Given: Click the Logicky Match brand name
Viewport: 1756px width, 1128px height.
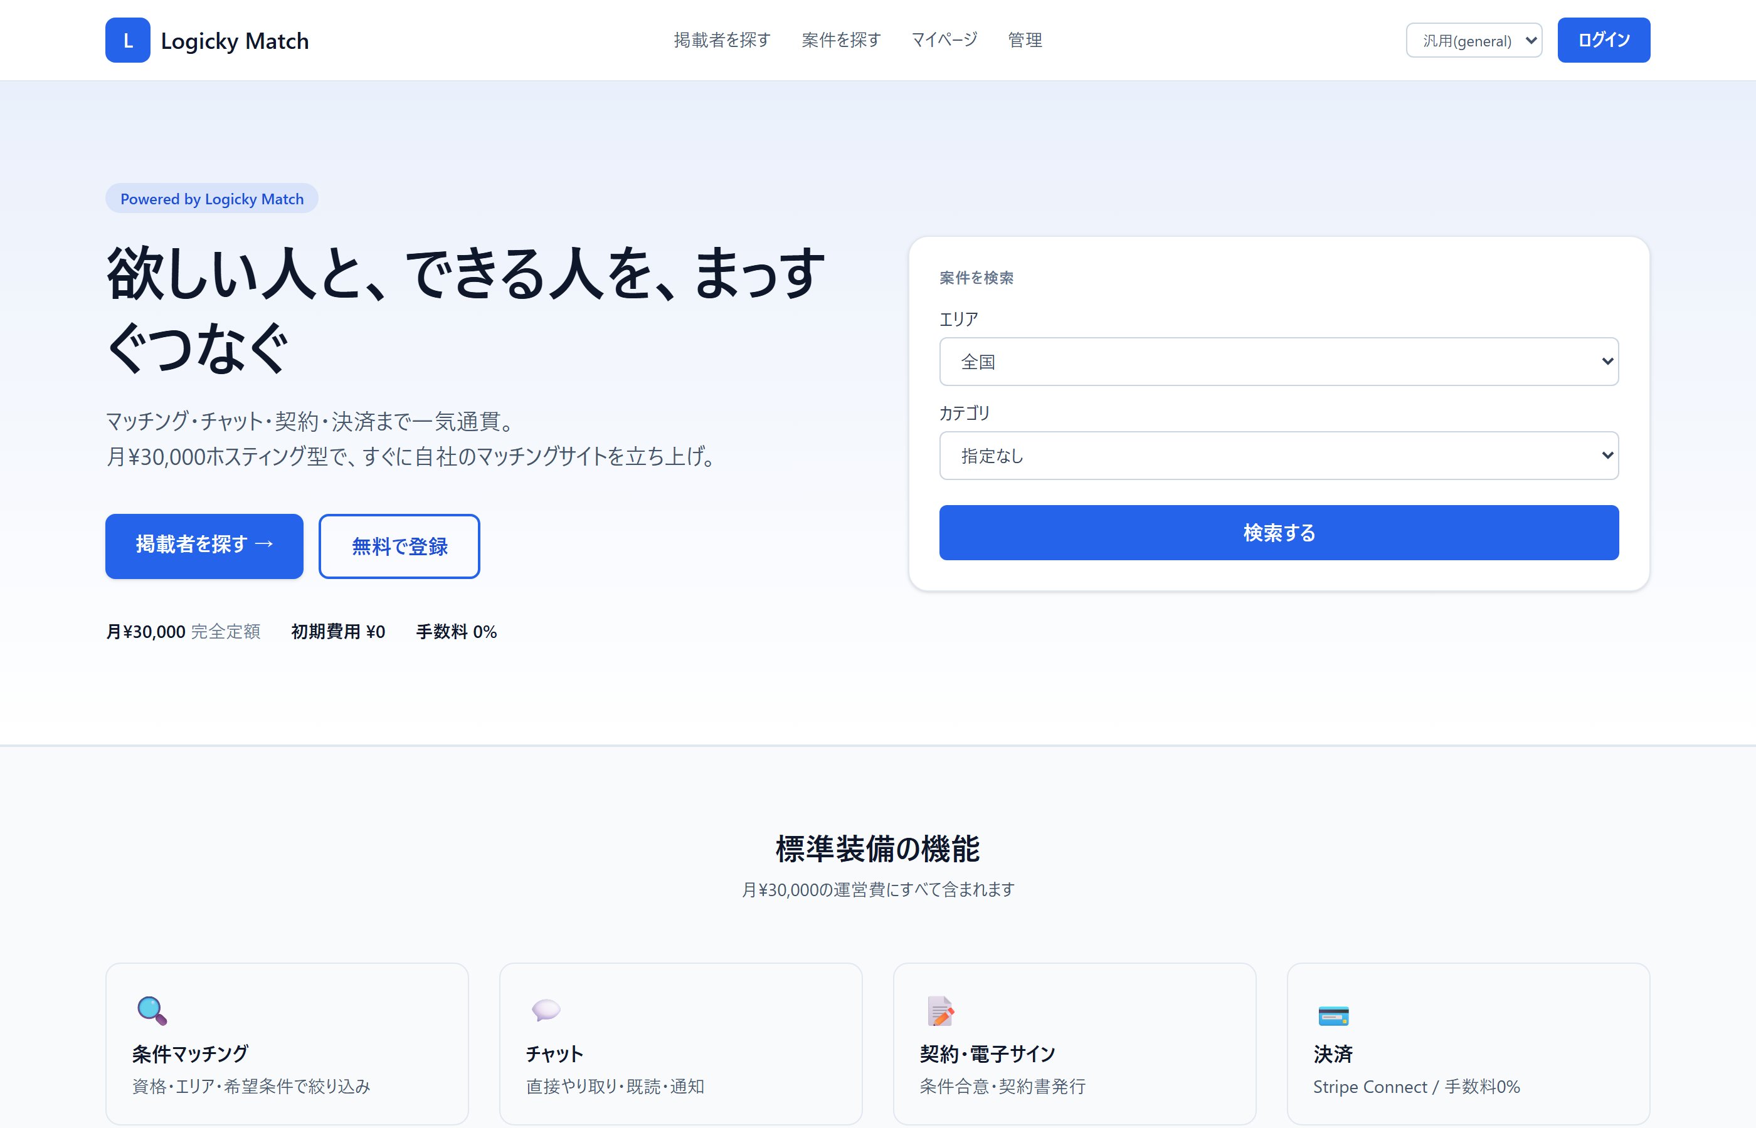Looking at the screenshot, I should pyautogui.click(x=235, y=41).
